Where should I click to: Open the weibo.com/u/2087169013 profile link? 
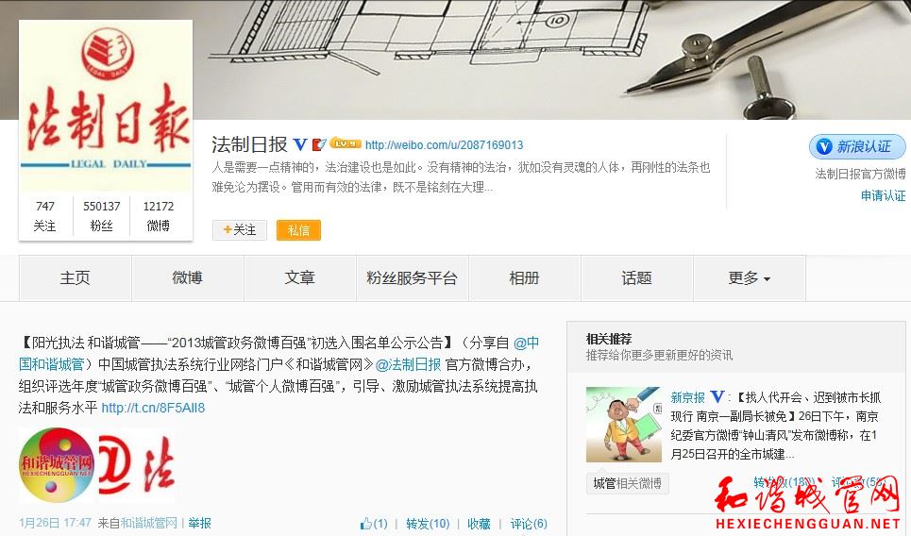tap(444, 145)
